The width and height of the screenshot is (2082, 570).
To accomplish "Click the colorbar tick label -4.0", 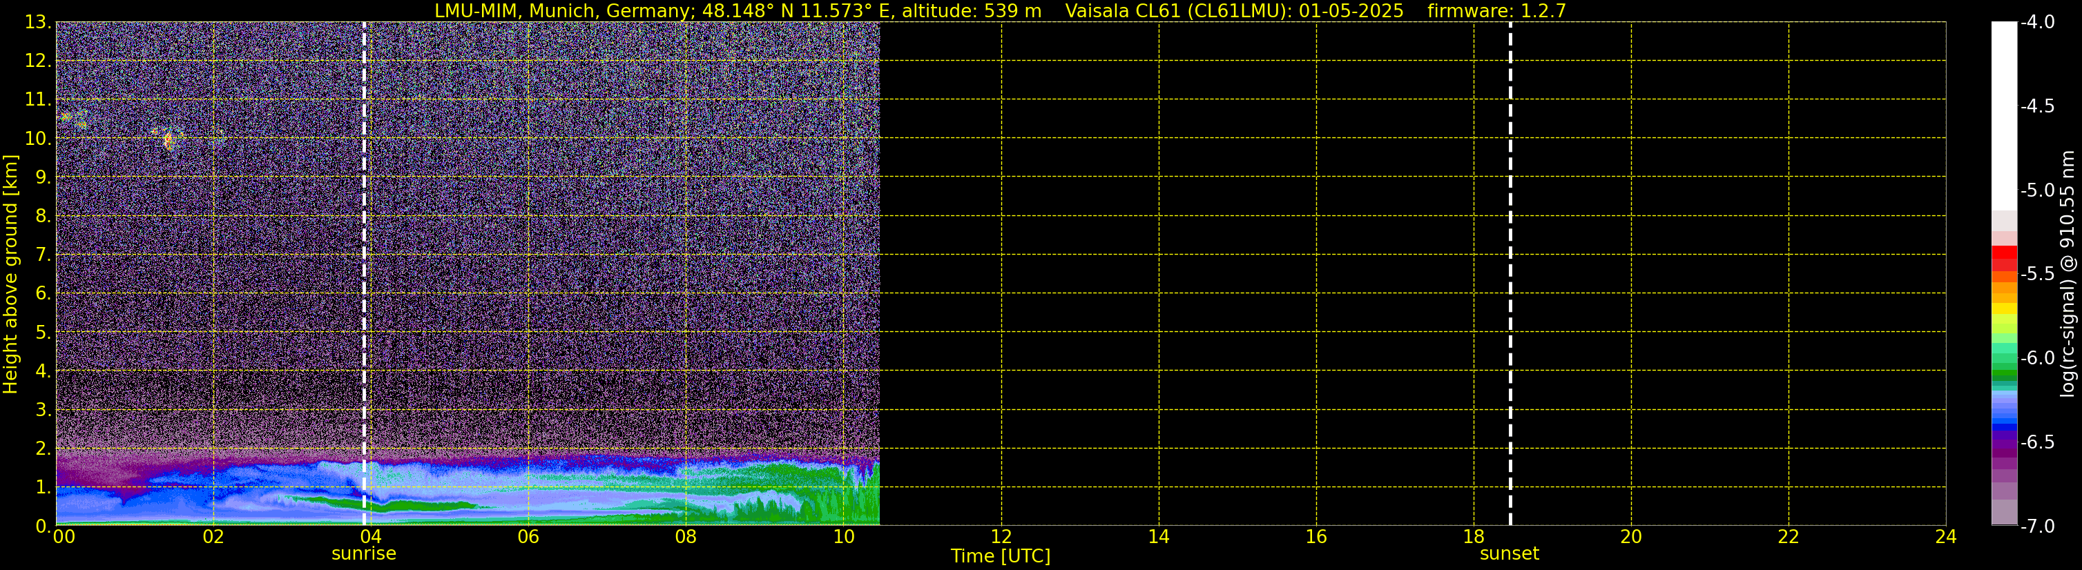I will point(2038,23).
